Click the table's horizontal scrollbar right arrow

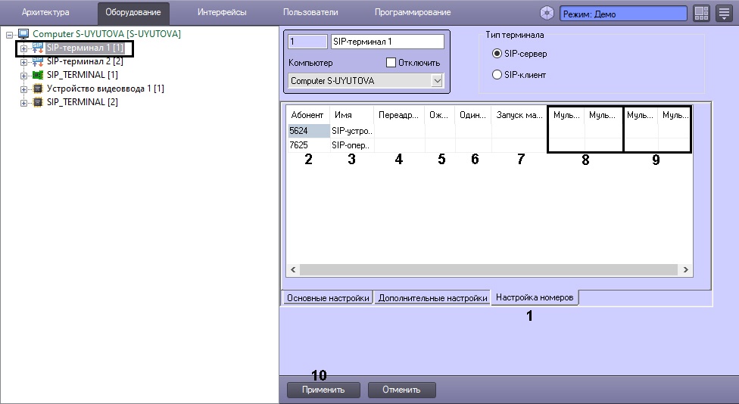[x=685, y=269]
